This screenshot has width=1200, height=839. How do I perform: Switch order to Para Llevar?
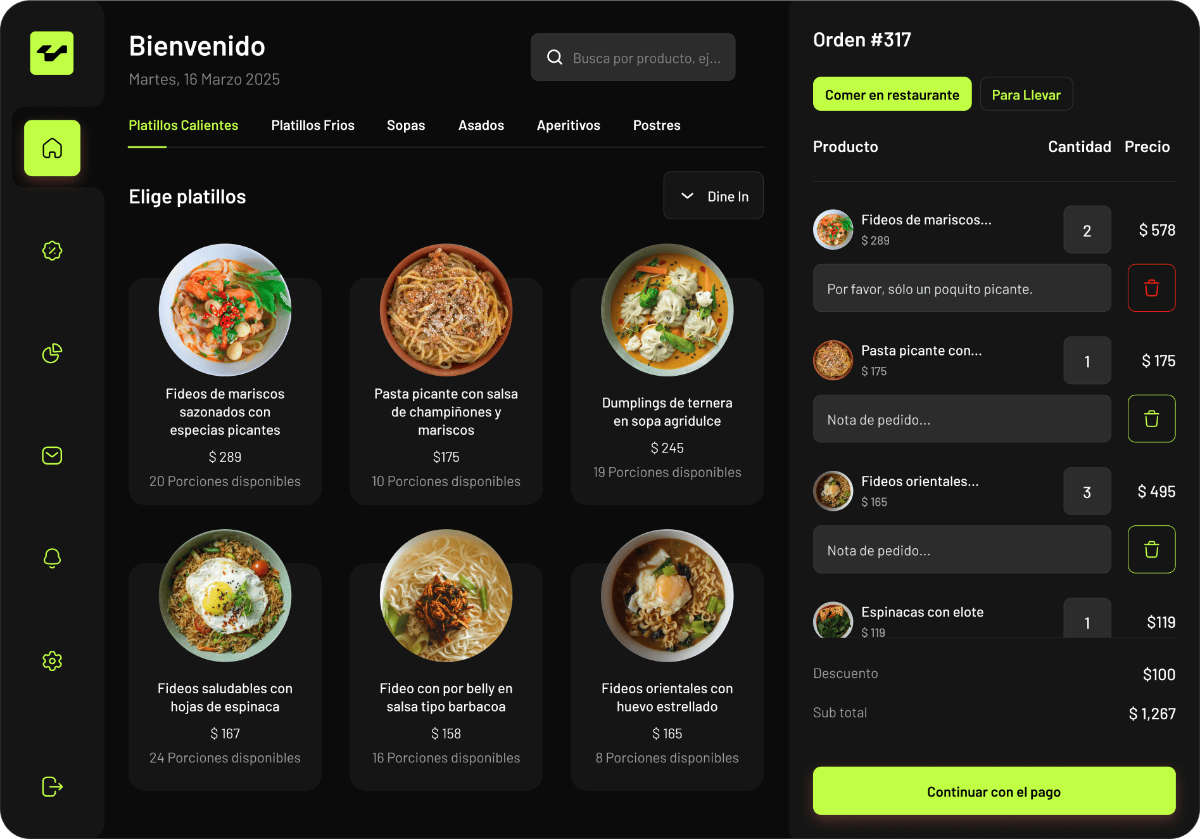pos(1026,94)
